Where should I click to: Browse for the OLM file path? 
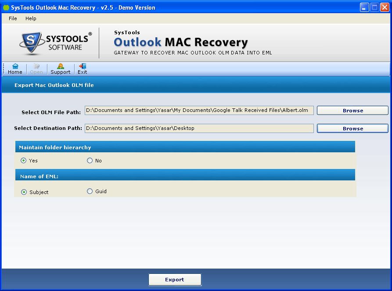[352, 111]
